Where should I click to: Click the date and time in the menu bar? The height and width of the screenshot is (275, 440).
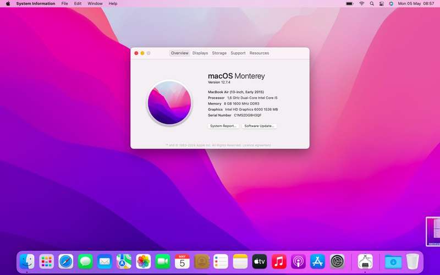point(416,4)
